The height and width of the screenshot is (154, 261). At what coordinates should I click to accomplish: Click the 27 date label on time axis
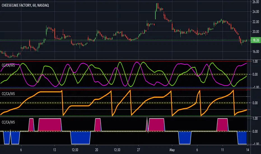[x=139, y=150]
